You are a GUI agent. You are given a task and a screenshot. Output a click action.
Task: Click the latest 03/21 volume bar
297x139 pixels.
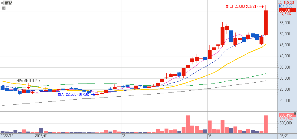(x=266, y=124)
